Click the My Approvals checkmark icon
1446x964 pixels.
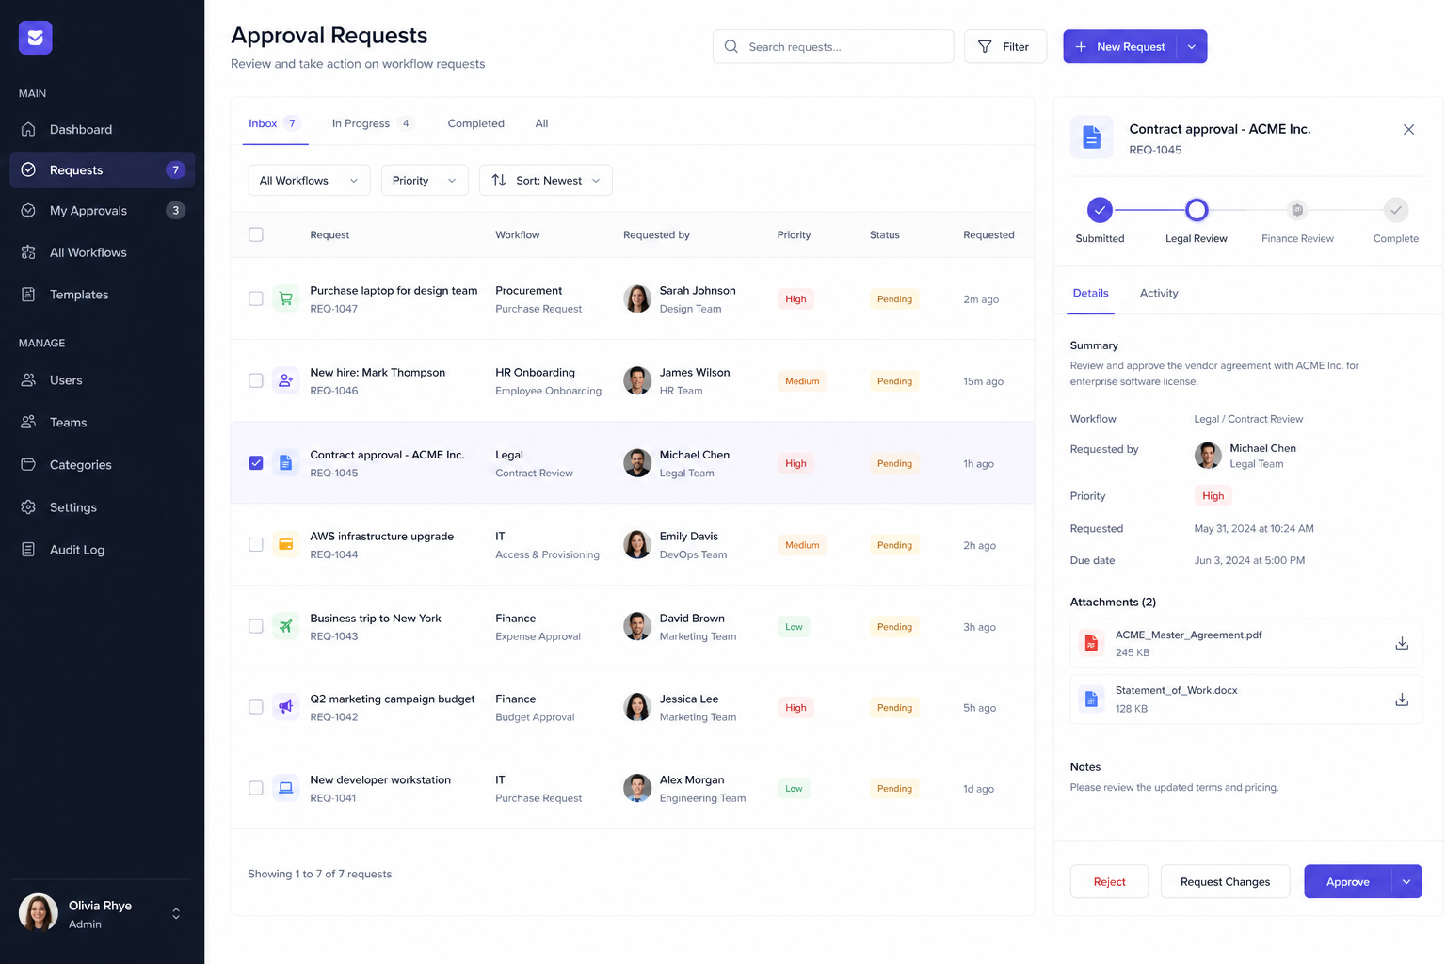click(28, 210)
